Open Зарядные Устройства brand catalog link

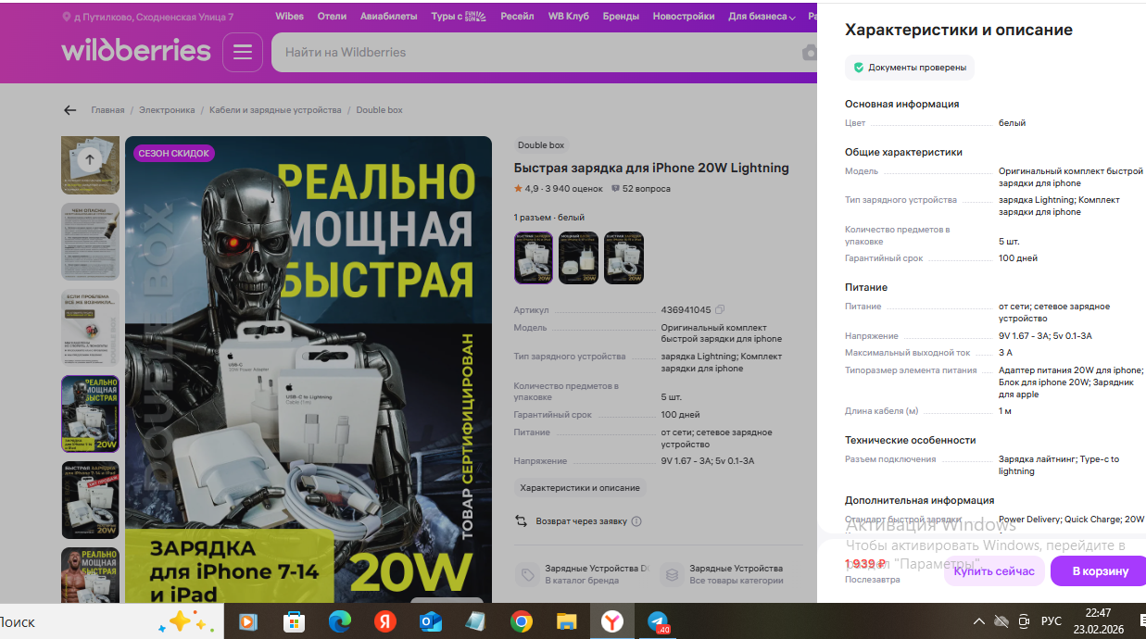pyautogui.click(x=597, y=574)
